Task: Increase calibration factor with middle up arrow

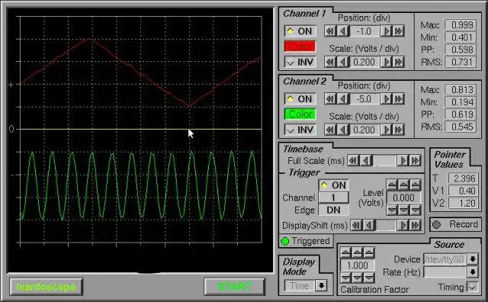Action: (x=358, y=252)
